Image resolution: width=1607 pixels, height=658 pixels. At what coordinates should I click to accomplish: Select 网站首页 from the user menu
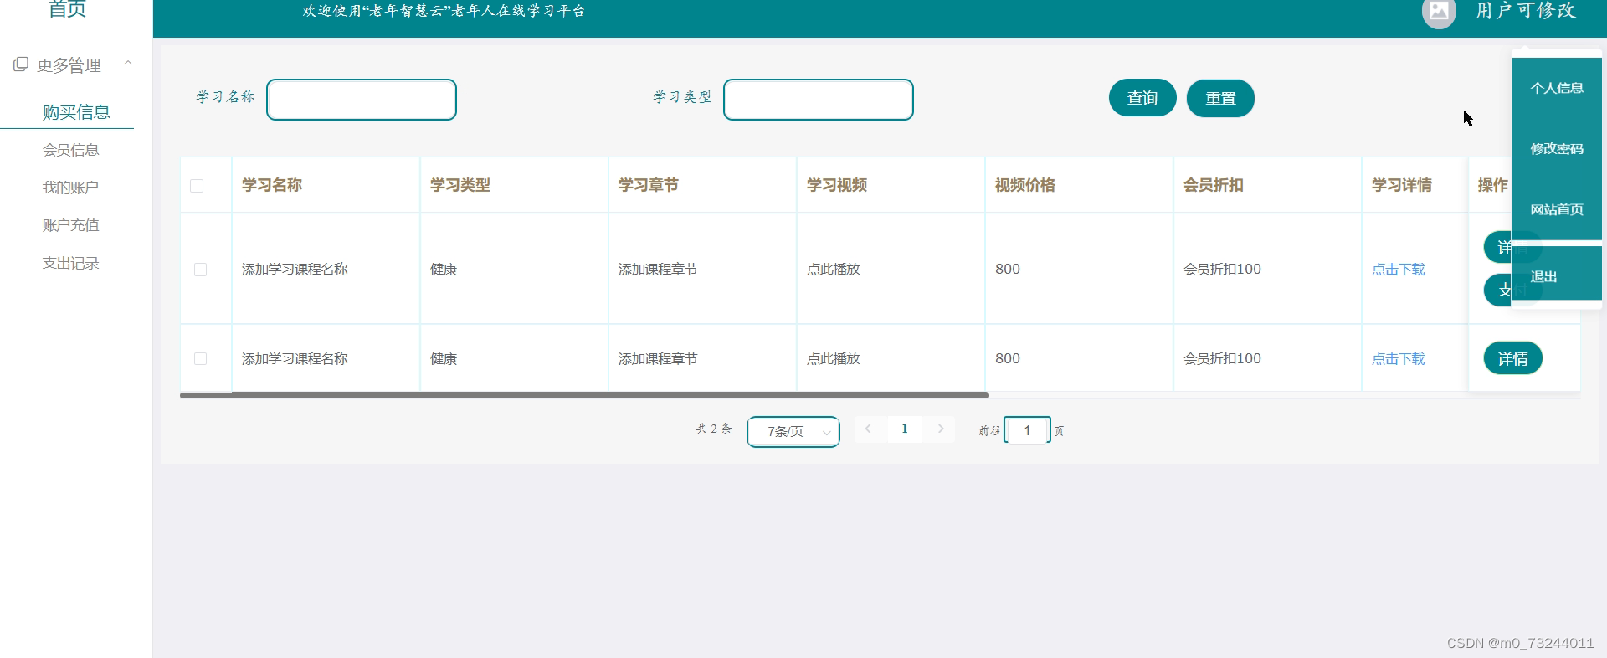[1557, 209]
